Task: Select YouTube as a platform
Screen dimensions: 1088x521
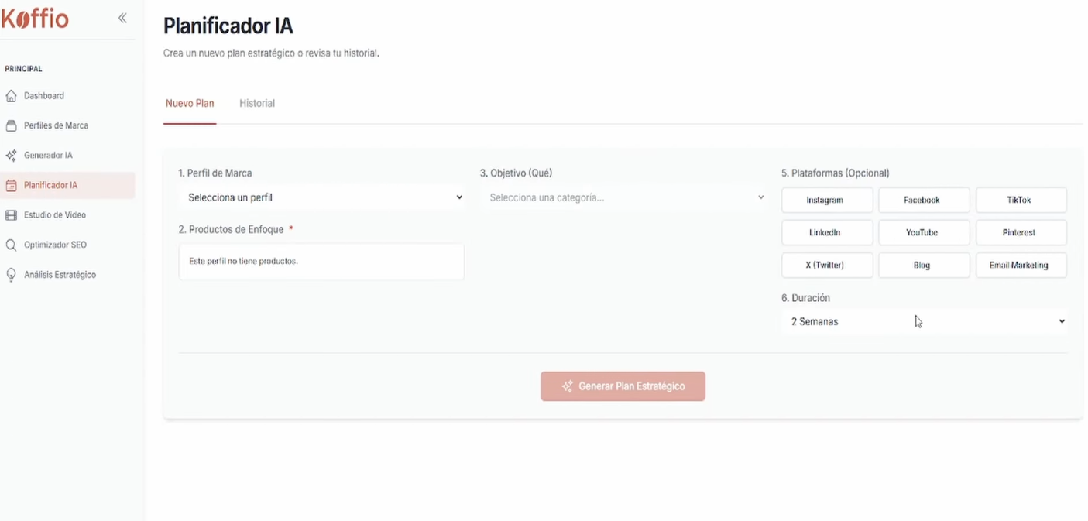Action: [x=924, y=232]
